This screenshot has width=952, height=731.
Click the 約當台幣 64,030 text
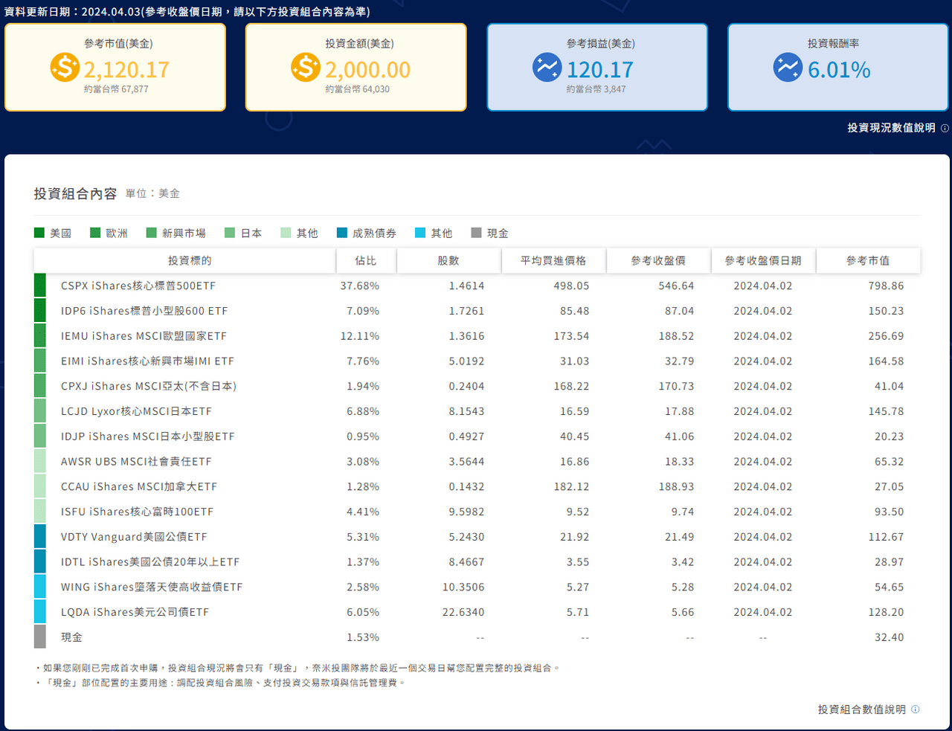coord(357,89)
